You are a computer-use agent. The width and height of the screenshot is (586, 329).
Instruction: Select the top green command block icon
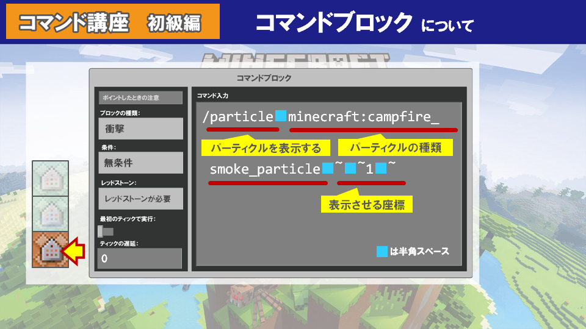click(51, 179)
